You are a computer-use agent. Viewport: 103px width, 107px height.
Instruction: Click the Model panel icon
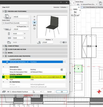pyautogui.click(x=6, y=53)
